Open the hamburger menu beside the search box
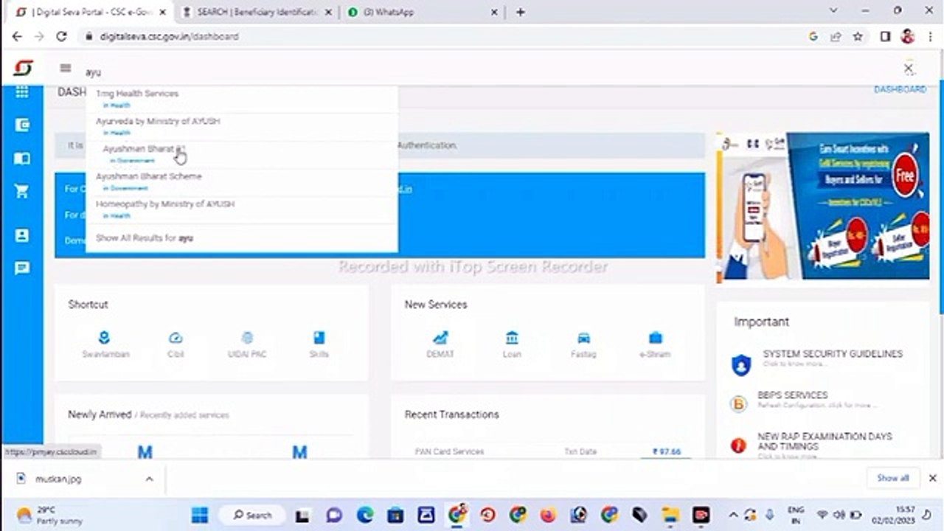 pos(66,68)
